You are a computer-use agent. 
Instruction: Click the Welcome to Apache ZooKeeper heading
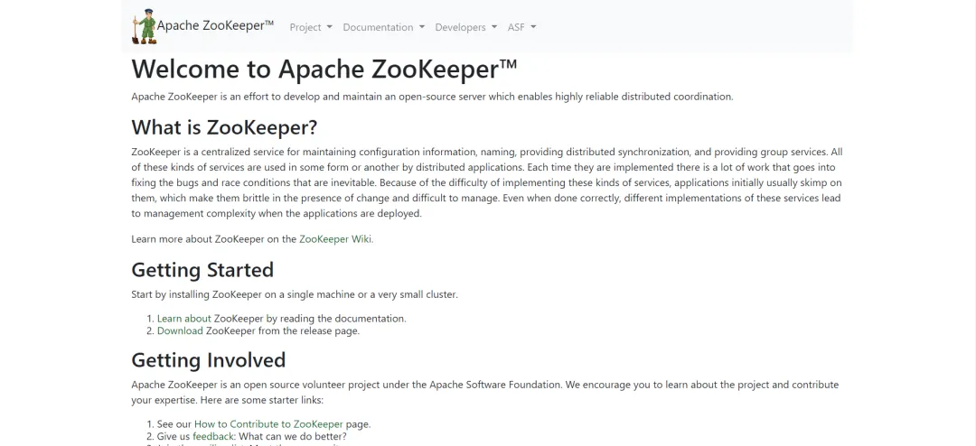pos(324,69)
